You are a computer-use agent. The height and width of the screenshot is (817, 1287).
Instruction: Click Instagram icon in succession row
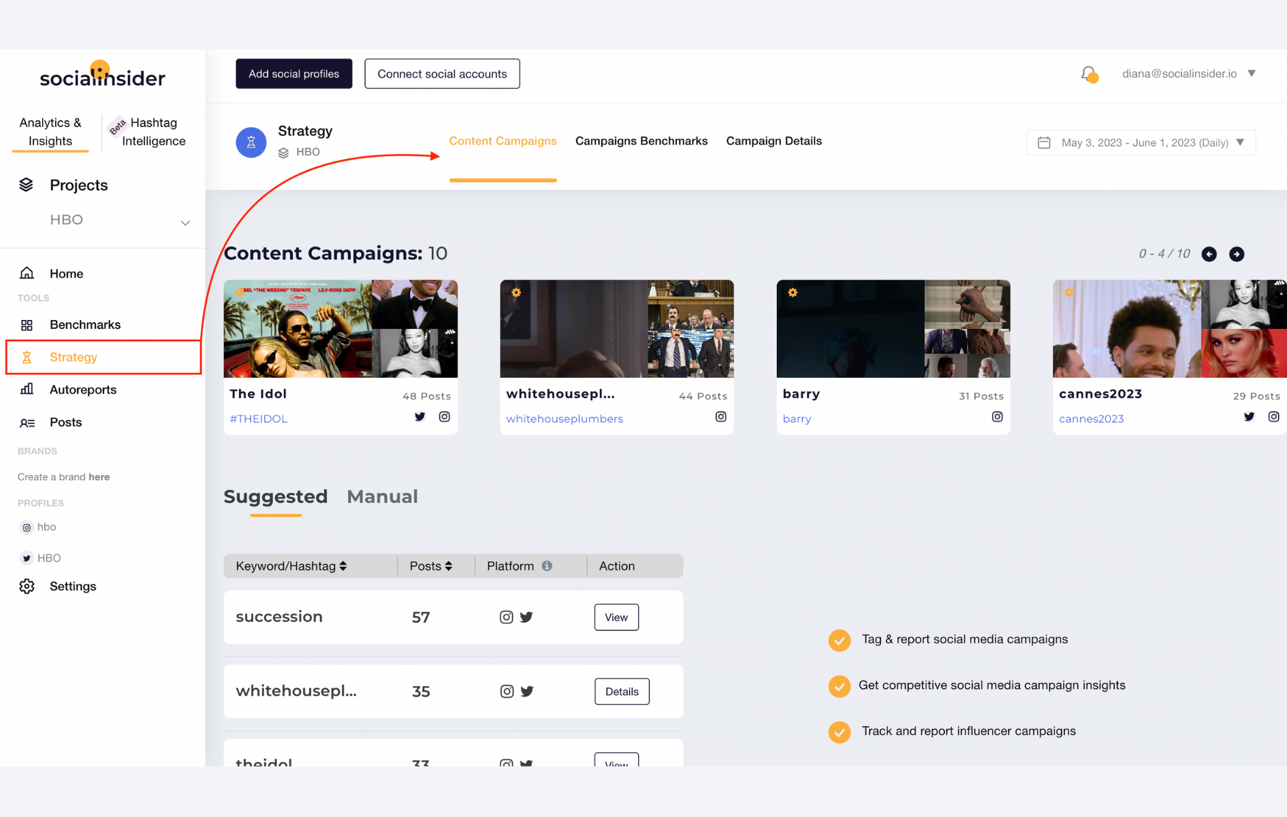point(506,617)
